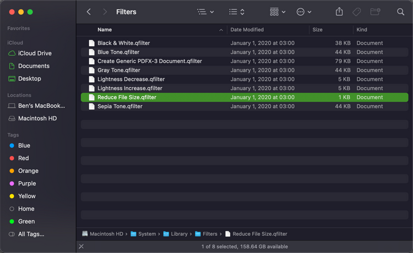Select the Purple tag
Image resolution: width=413 pixels, height=253 pixels.
coord(27,183)
